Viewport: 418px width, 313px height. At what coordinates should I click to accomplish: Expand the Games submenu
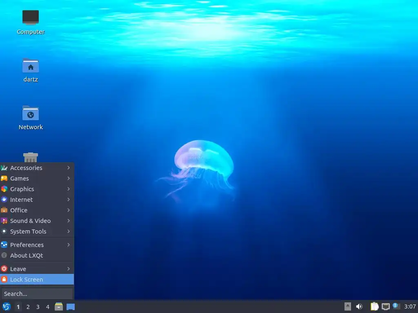[x=37, y=179]
